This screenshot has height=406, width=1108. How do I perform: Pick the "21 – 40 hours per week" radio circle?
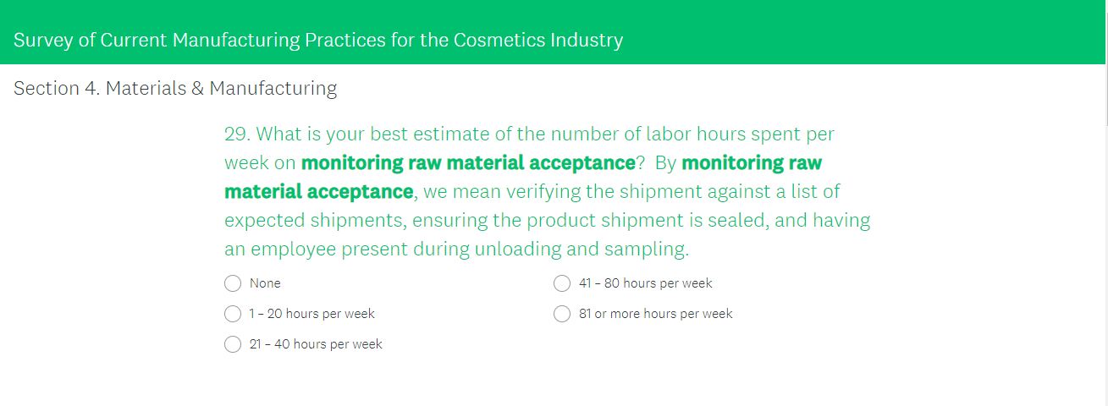233,344
